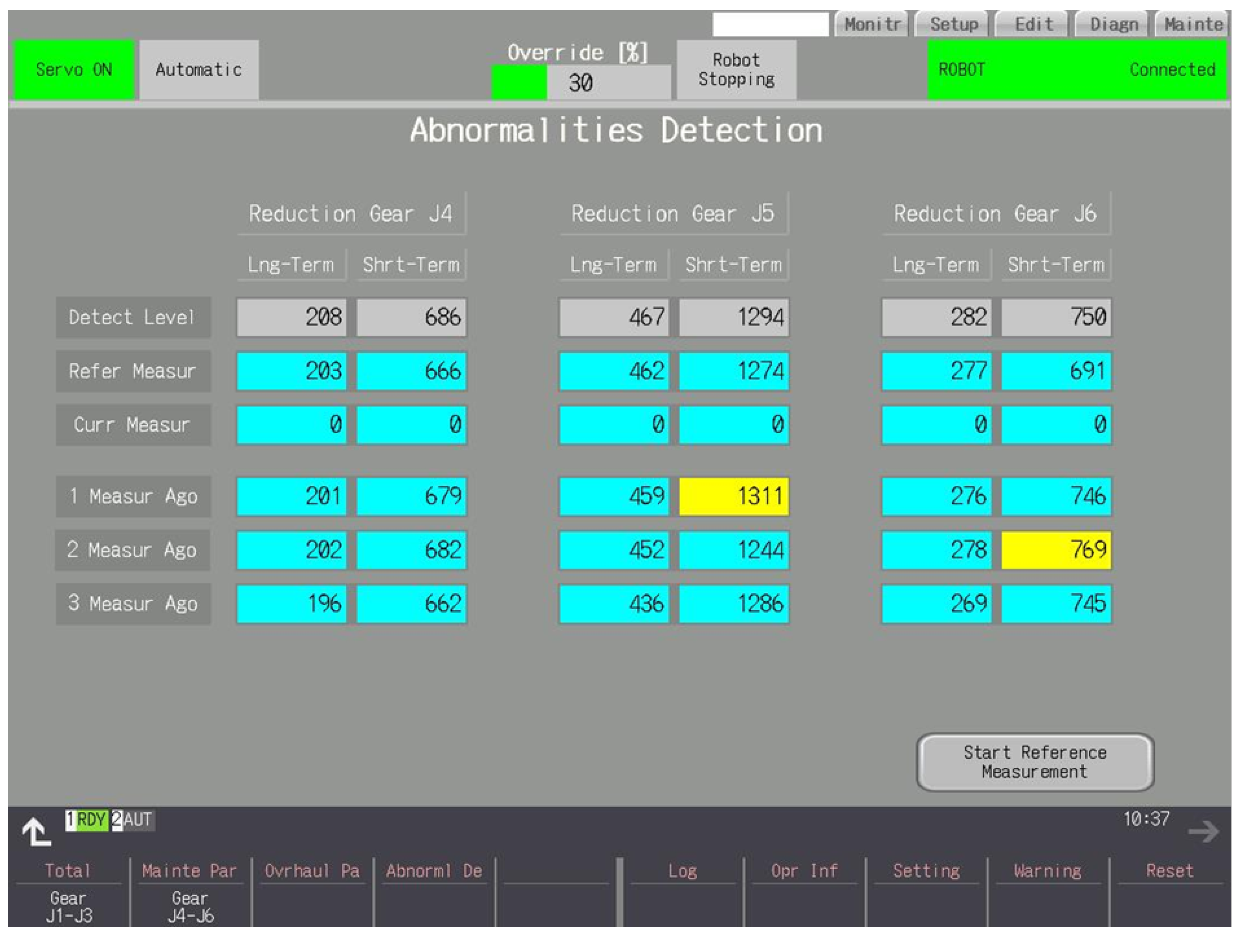The height and width of the screenshot is (935, 1240).
Task: Edit J4 Lng-Term detect level 208
Action: click(x=291, y=317)
